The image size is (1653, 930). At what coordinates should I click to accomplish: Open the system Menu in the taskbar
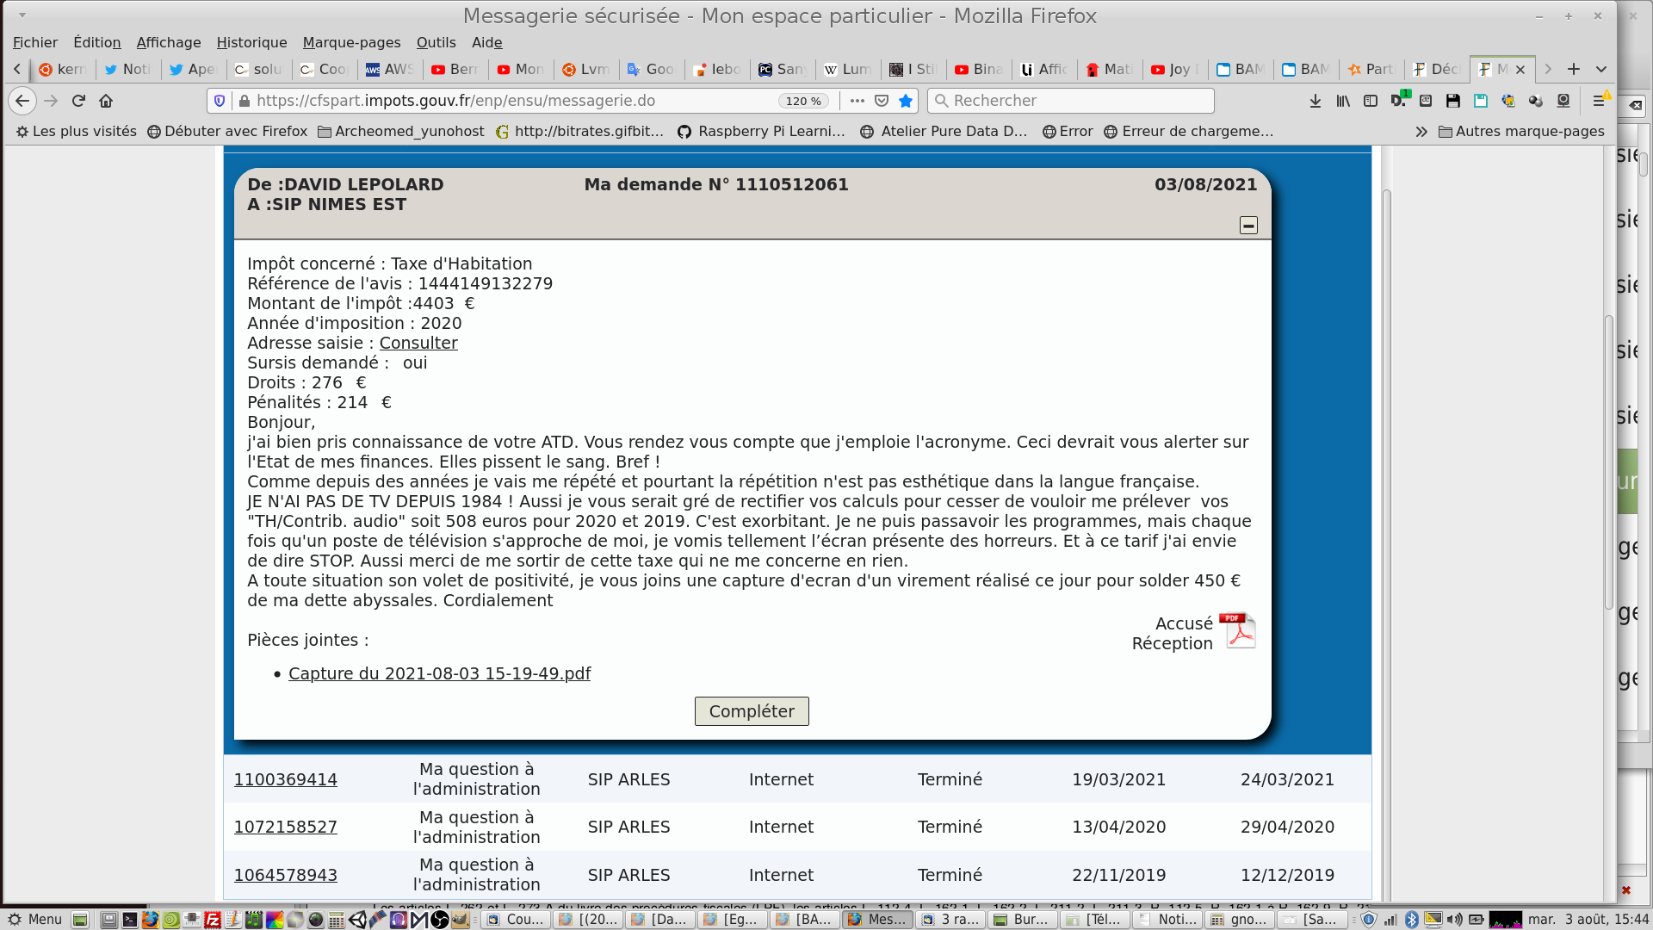[34, 919]
